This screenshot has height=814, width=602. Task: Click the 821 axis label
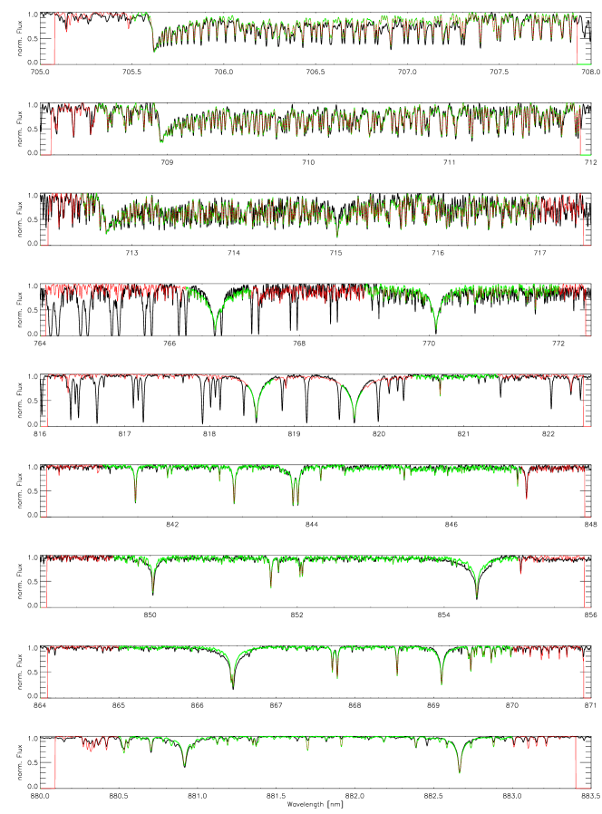(x=463, y=434)
